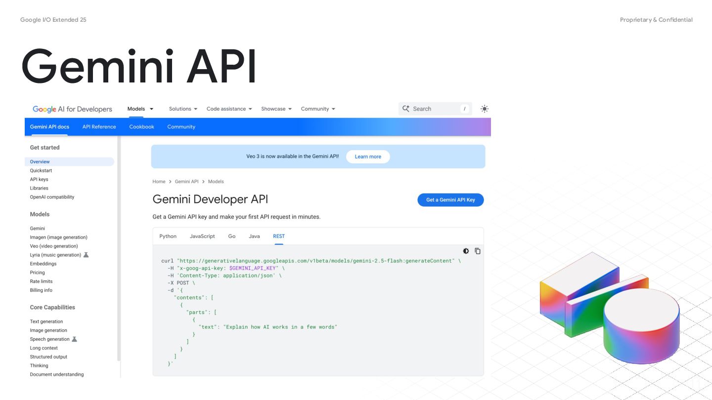Click the Models breadcrumb link
The height and width of the screenshot is (400, 712).
[x=216, y=182]
